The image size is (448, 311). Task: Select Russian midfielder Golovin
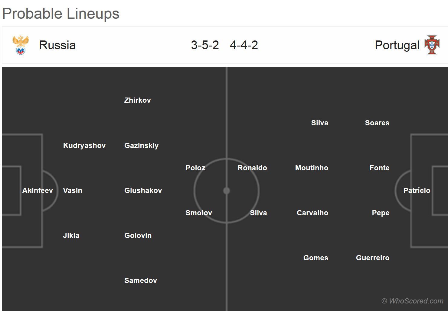(x=138, y=236)
